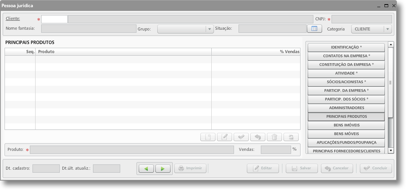The width and height of the screenshot is (406, 190).
Task: Maximize the Pessoa jurídica window
Action: point(386,6)
